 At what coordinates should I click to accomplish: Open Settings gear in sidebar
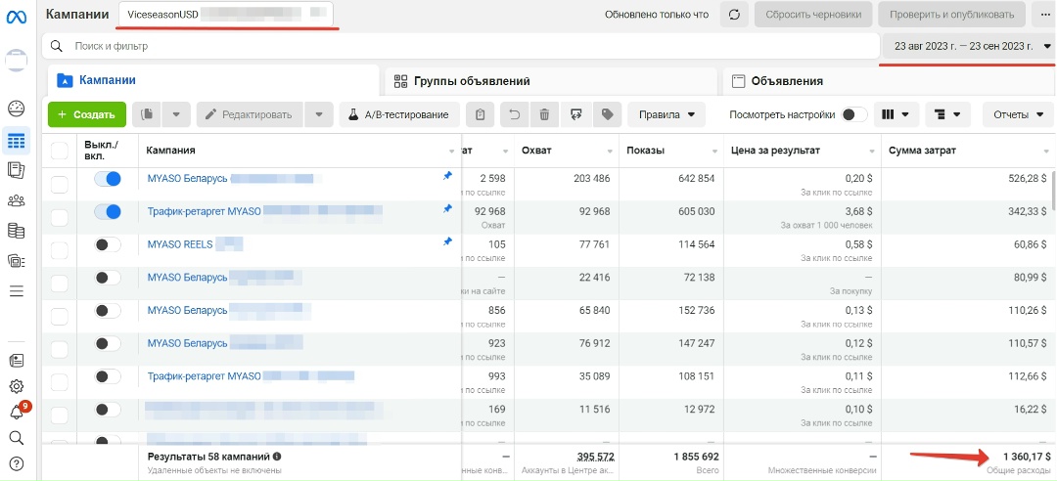(x=17, y=387)
